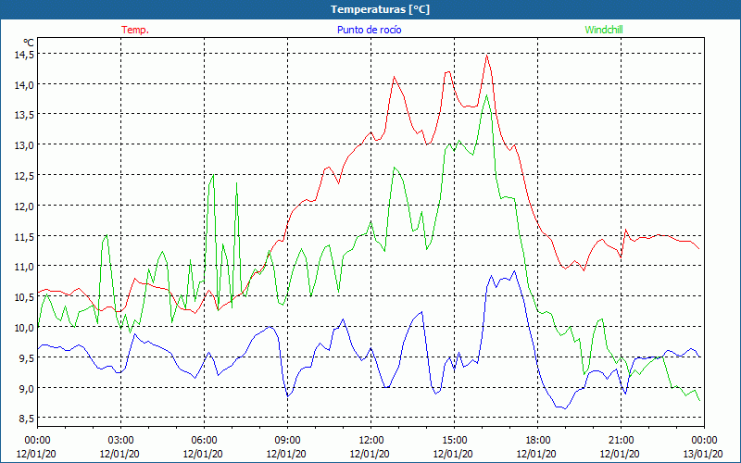Click the 21:00 time axis label
The width and height of the screenshot is (741, 463).
point(621,441)
